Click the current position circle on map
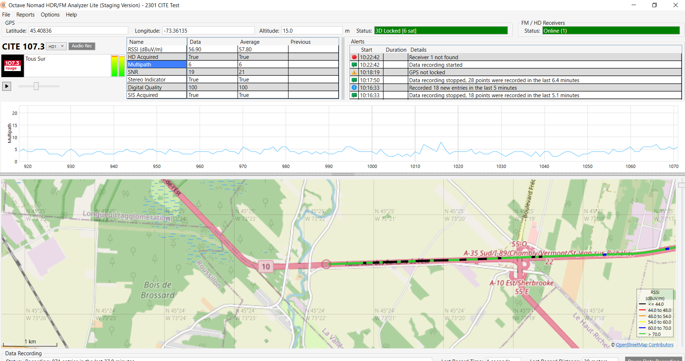The width and height of the screenshot is (685, 361). [x=326, y=264]
